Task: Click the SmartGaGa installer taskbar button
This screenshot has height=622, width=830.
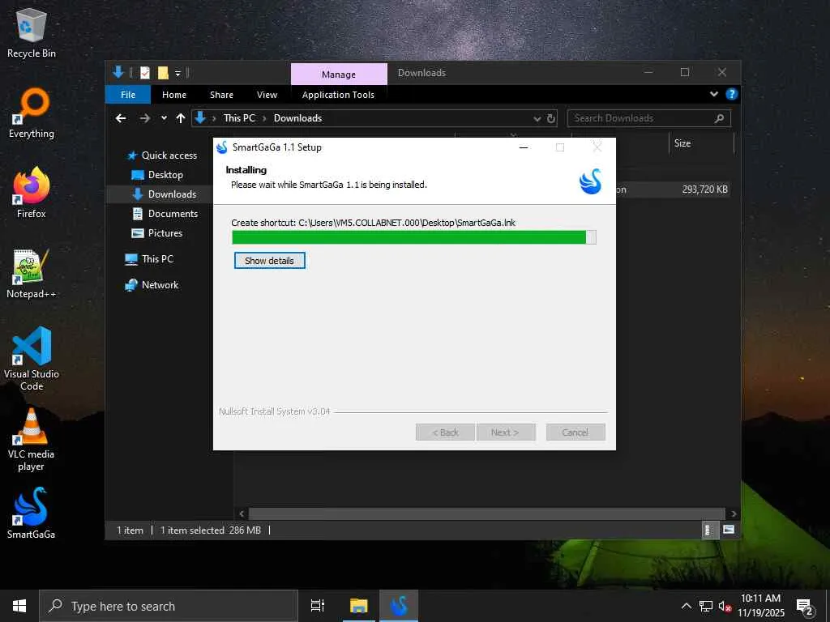Action: click(399, 606)
